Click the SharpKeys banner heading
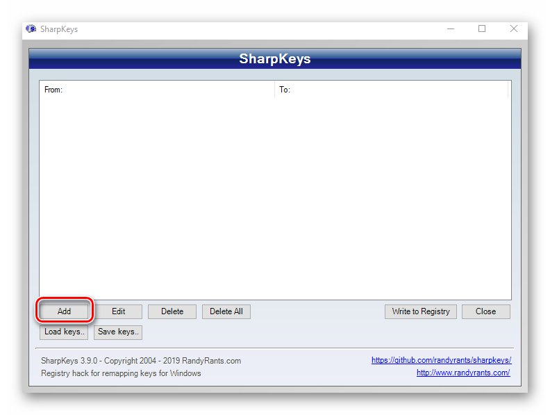 pos(275,58)
